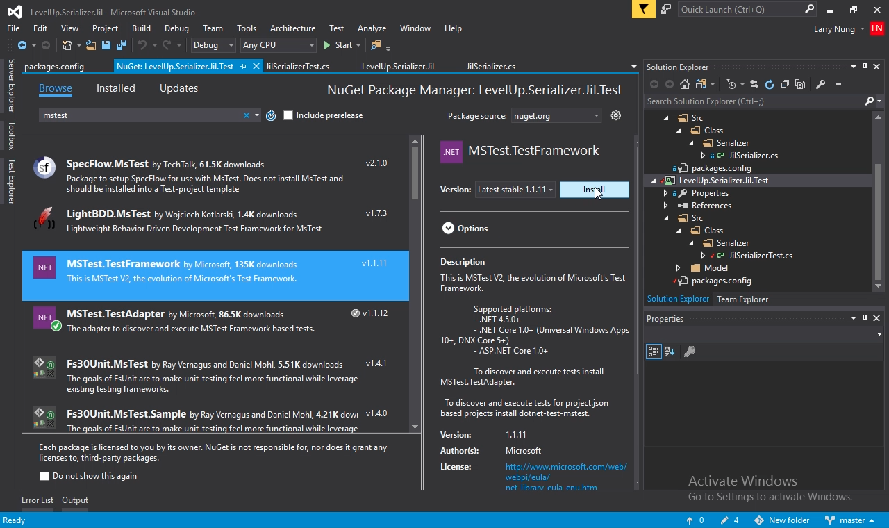
Task: Switch to the Installed tab
Action: (x=115, y=88)
